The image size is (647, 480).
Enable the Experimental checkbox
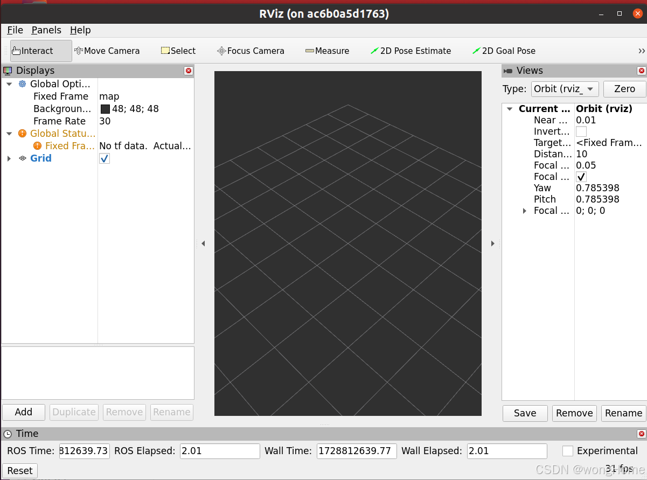coord(568,451)
